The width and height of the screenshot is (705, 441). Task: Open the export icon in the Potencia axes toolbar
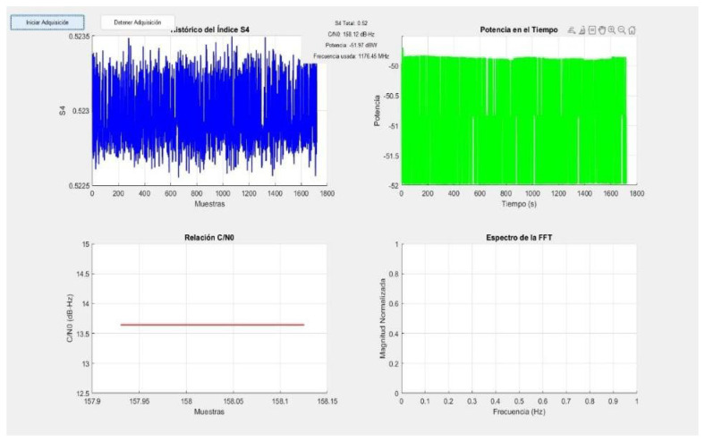[x=572, y=30]
